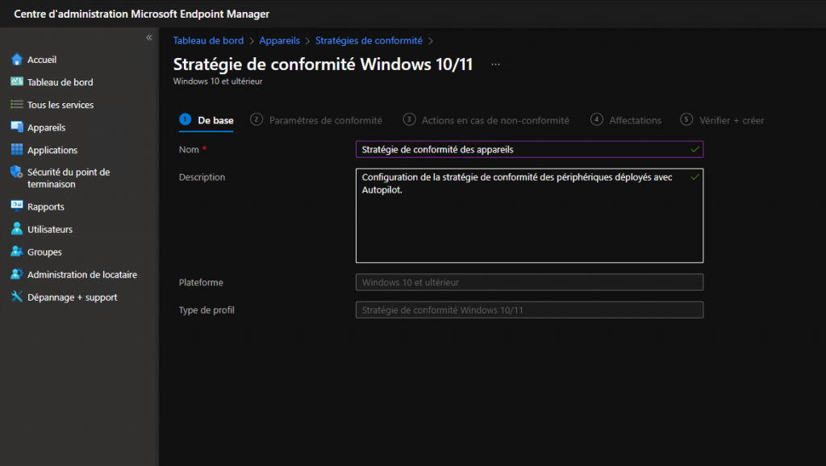Click the page title Stratégie de conformité Windows 10/11
The image size is (826, 466).
(x=323, y=64)
